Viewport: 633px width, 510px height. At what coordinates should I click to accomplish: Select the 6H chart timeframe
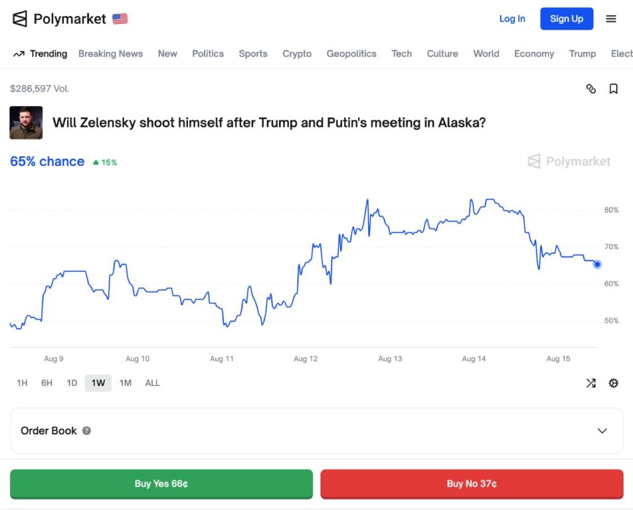(x=45, y=383)
